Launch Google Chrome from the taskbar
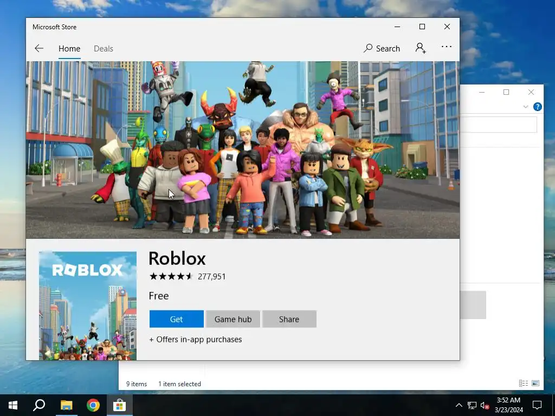This screenshot has height=416, width=555. click(93, 405)
